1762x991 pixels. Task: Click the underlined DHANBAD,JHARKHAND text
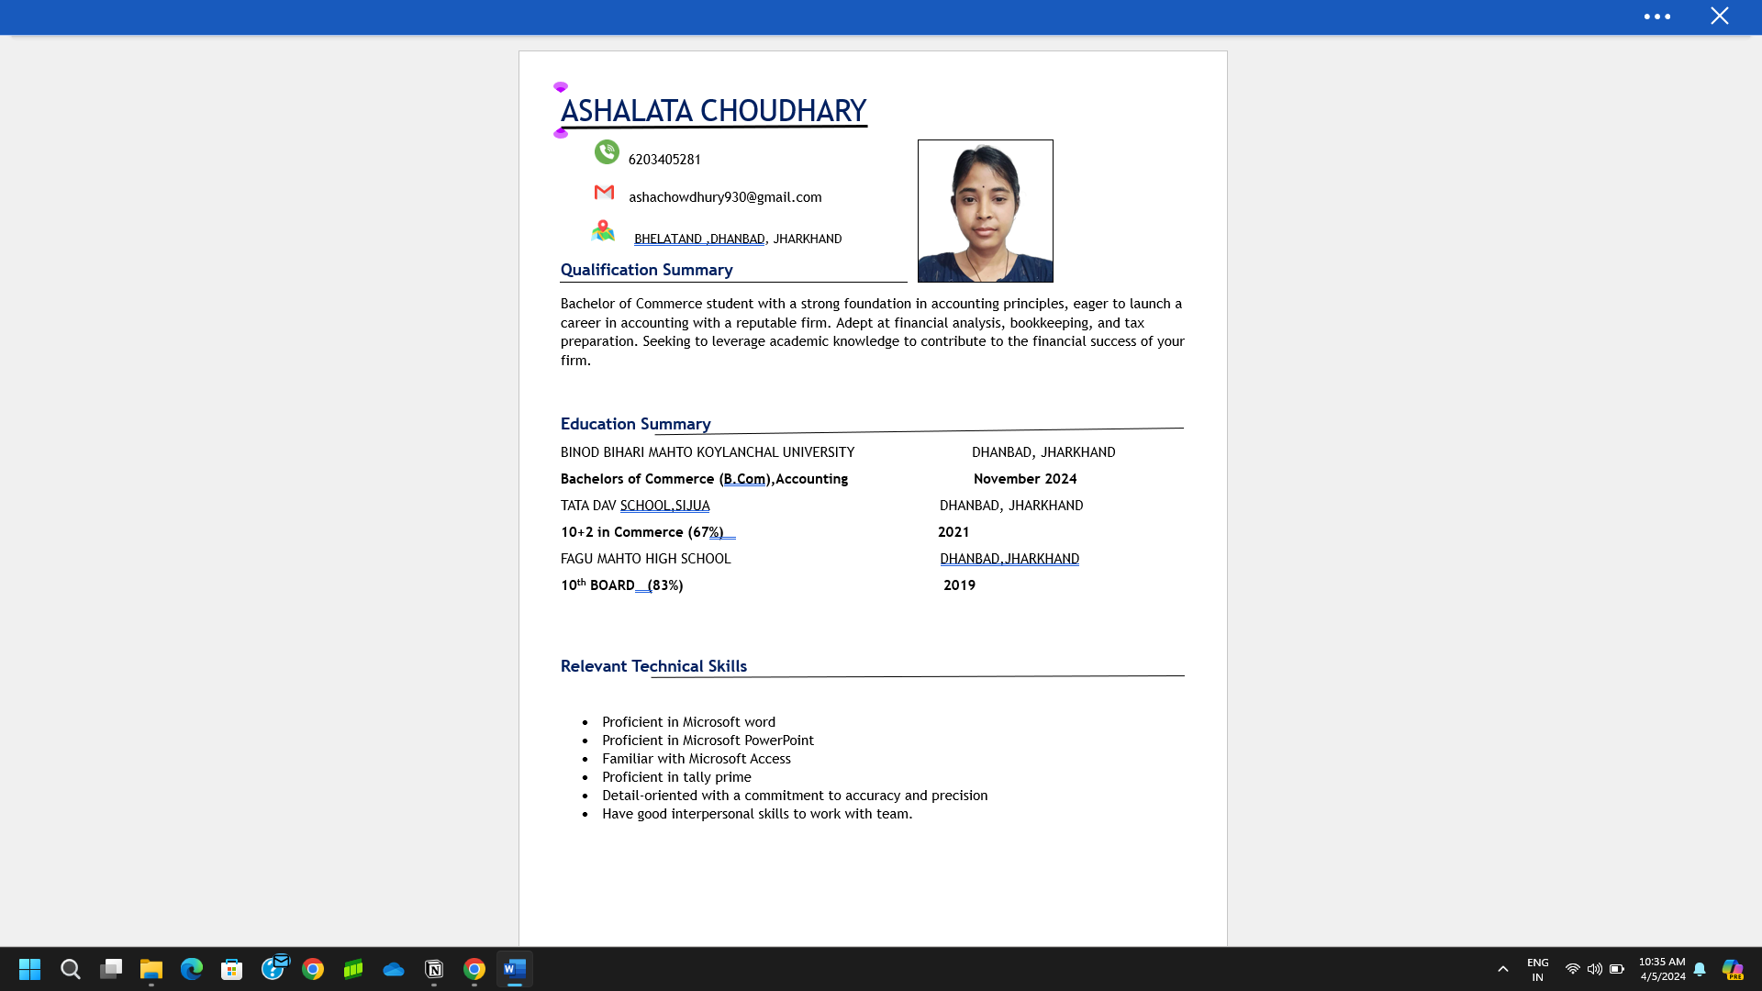click(1009, 559)
